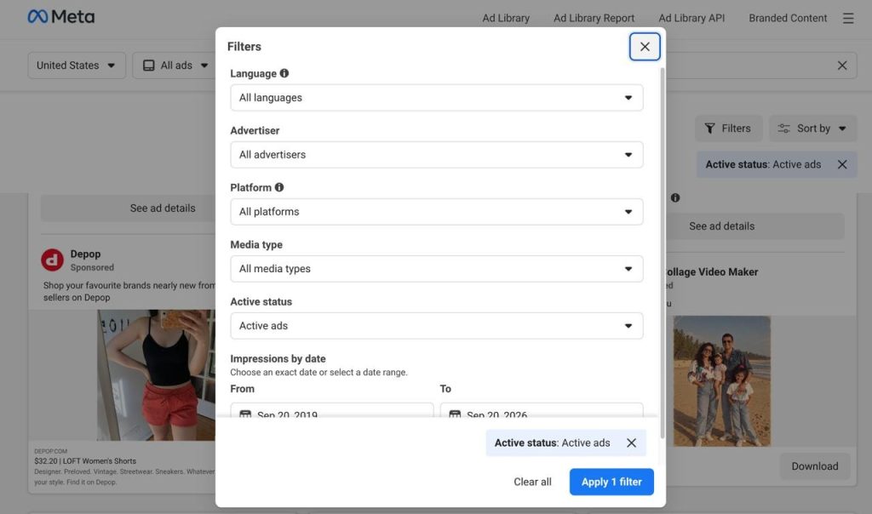The width and height of the screenshot is (872, 514).
Task: Open Ad Library Report nav link
Action: [x=594, y=19]
